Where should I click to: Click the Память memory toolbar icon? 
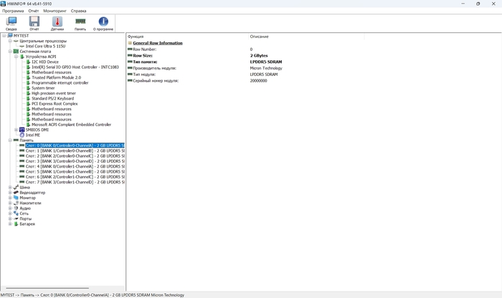[x=80, y=24]
